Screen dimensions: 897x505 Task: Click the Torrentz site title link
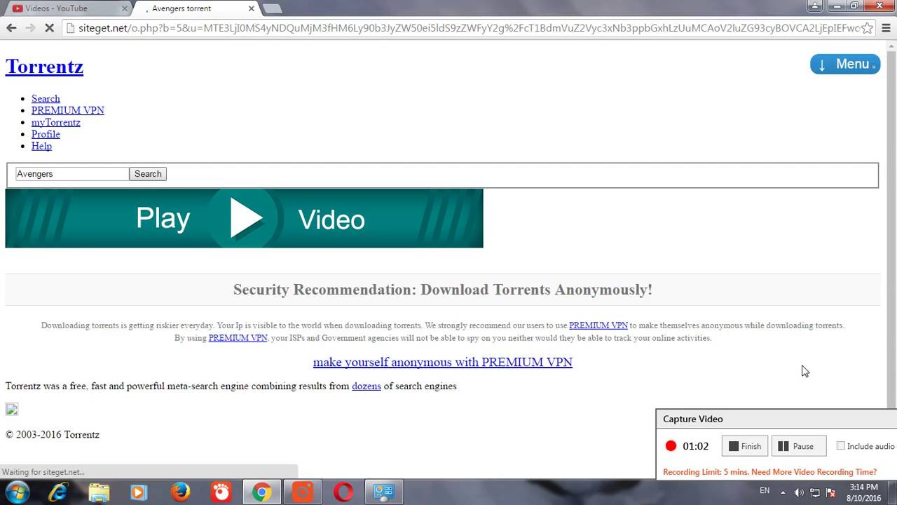pyautogui.click(x=44, y=67)
